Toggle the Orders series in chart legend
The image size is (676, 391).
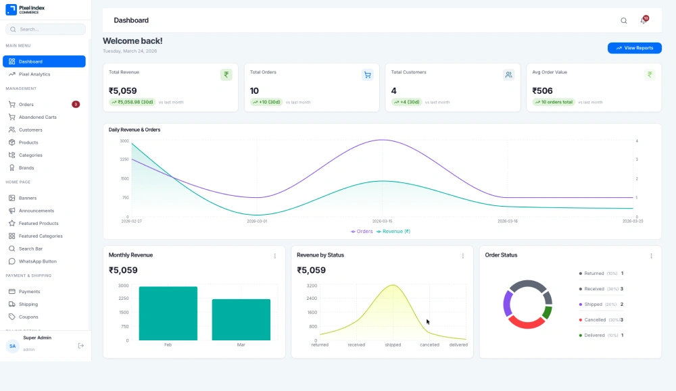pos(362,231)
